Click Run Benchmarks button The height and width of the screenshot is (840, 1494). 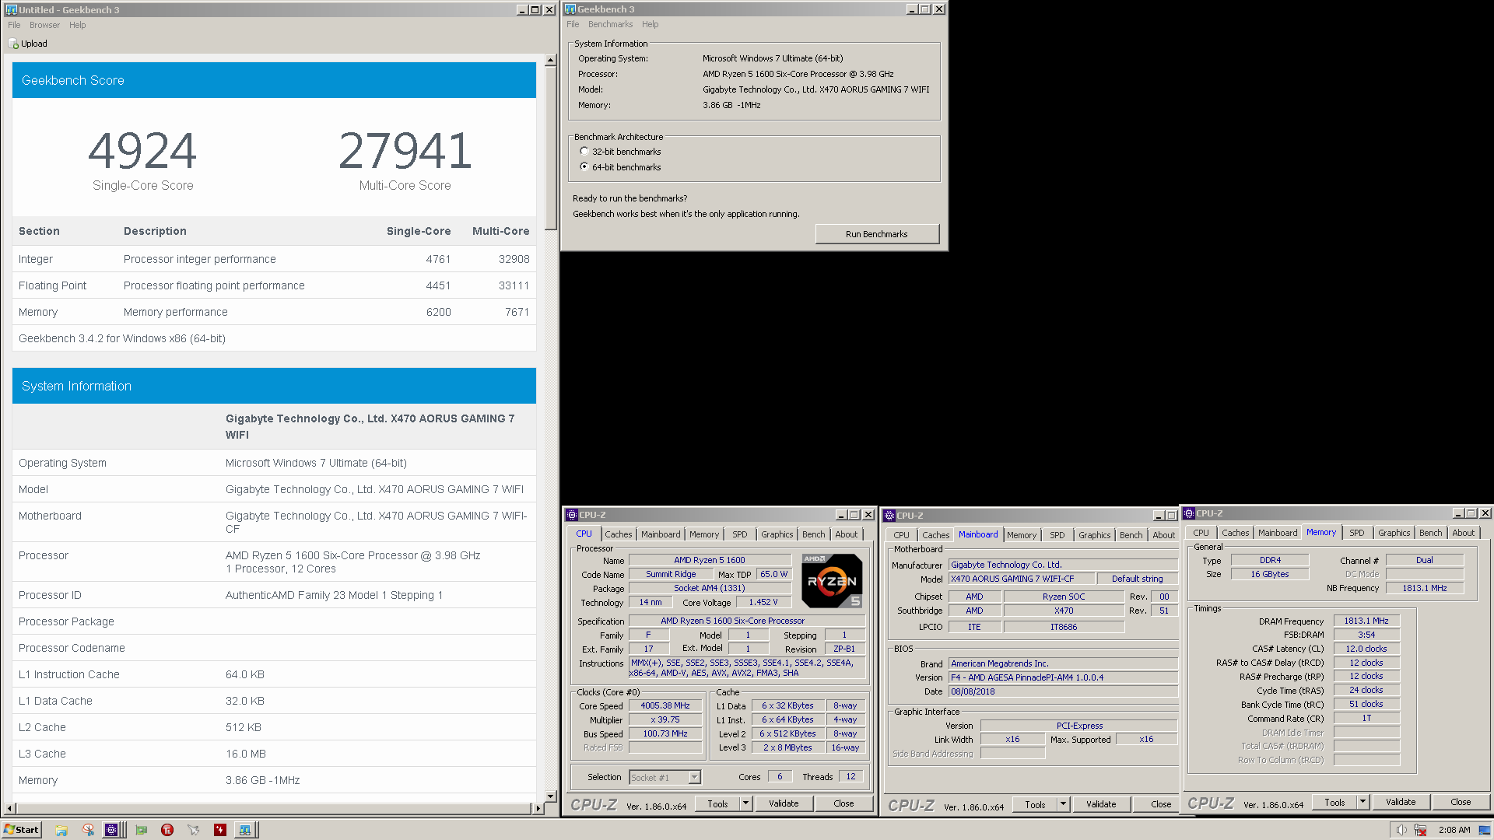pos(877,234)
